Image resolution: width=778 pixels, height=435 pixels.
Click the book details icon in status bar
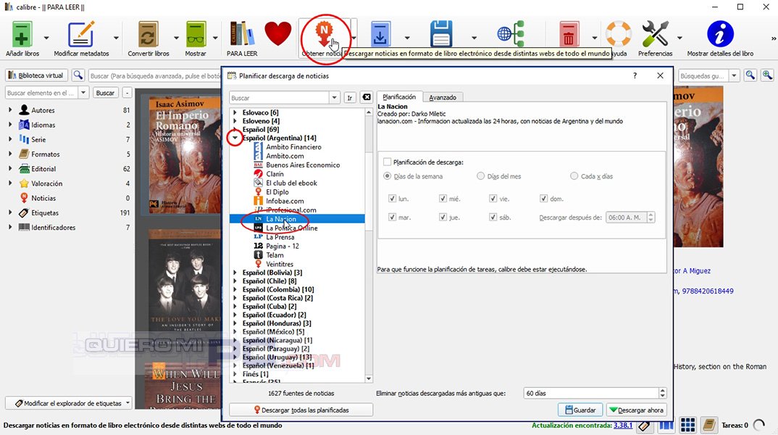pyautogui.click(x=709, y=425)
